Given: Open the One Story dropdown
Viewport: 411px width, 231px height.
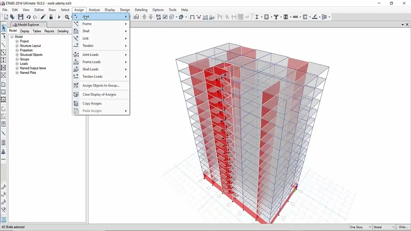Looking at the screenshot, I should click(360, 227).
